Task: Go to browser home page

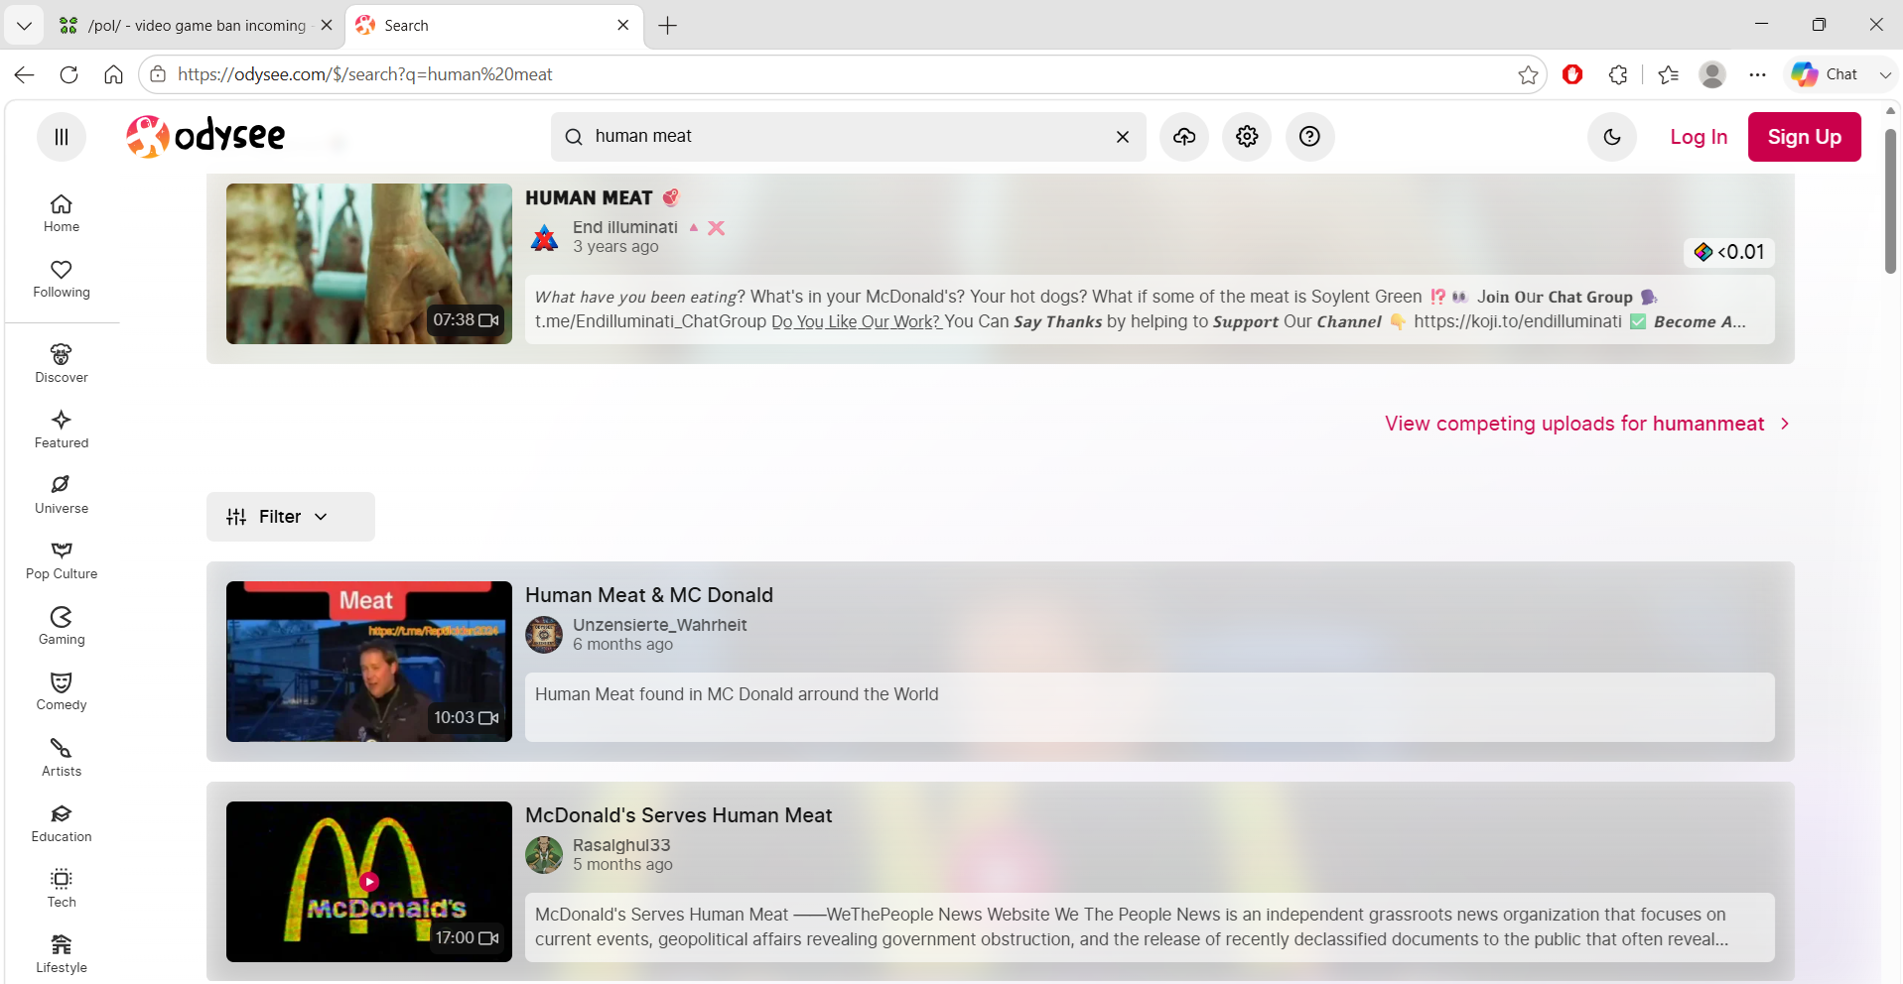Action: (113, 74)
